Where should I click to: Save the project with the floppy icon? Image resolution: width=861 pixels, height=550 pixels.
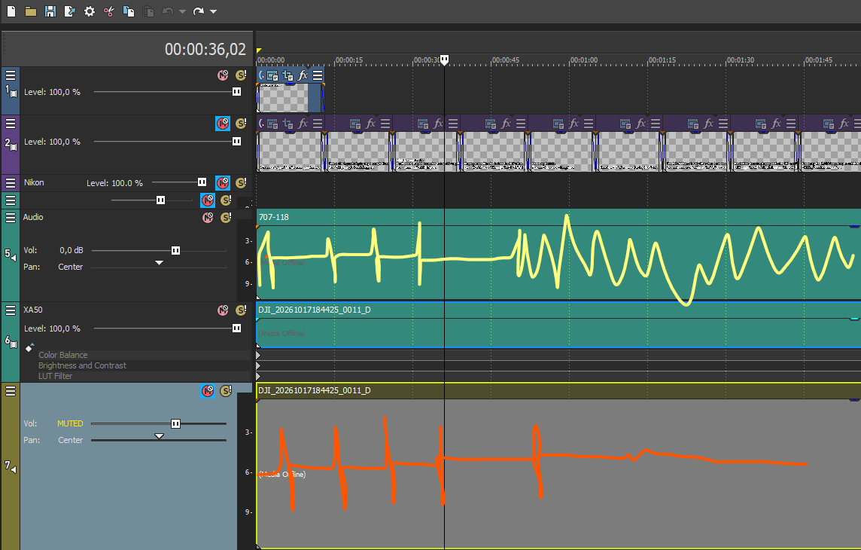[x=50, y=11]
